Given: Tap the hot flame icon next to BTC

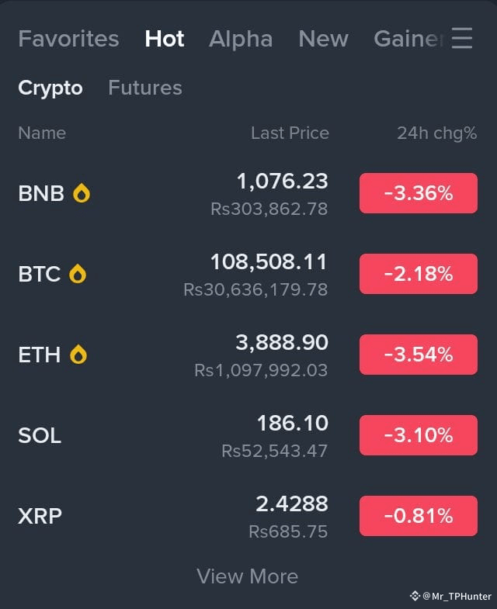Looking at the screenshot, I should tap(78, 274).
